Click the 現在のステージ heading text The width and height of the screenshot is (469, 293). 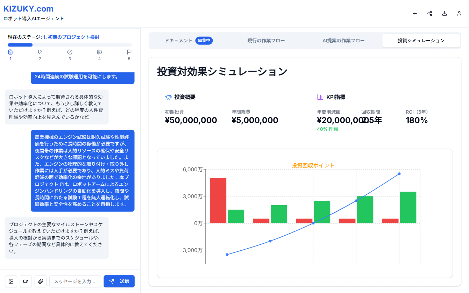coord(54,37)
